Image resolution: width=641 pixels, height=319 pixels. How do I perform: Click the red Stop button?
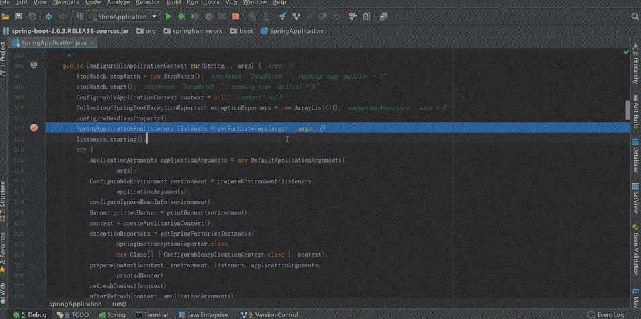[x=235, y=17]
